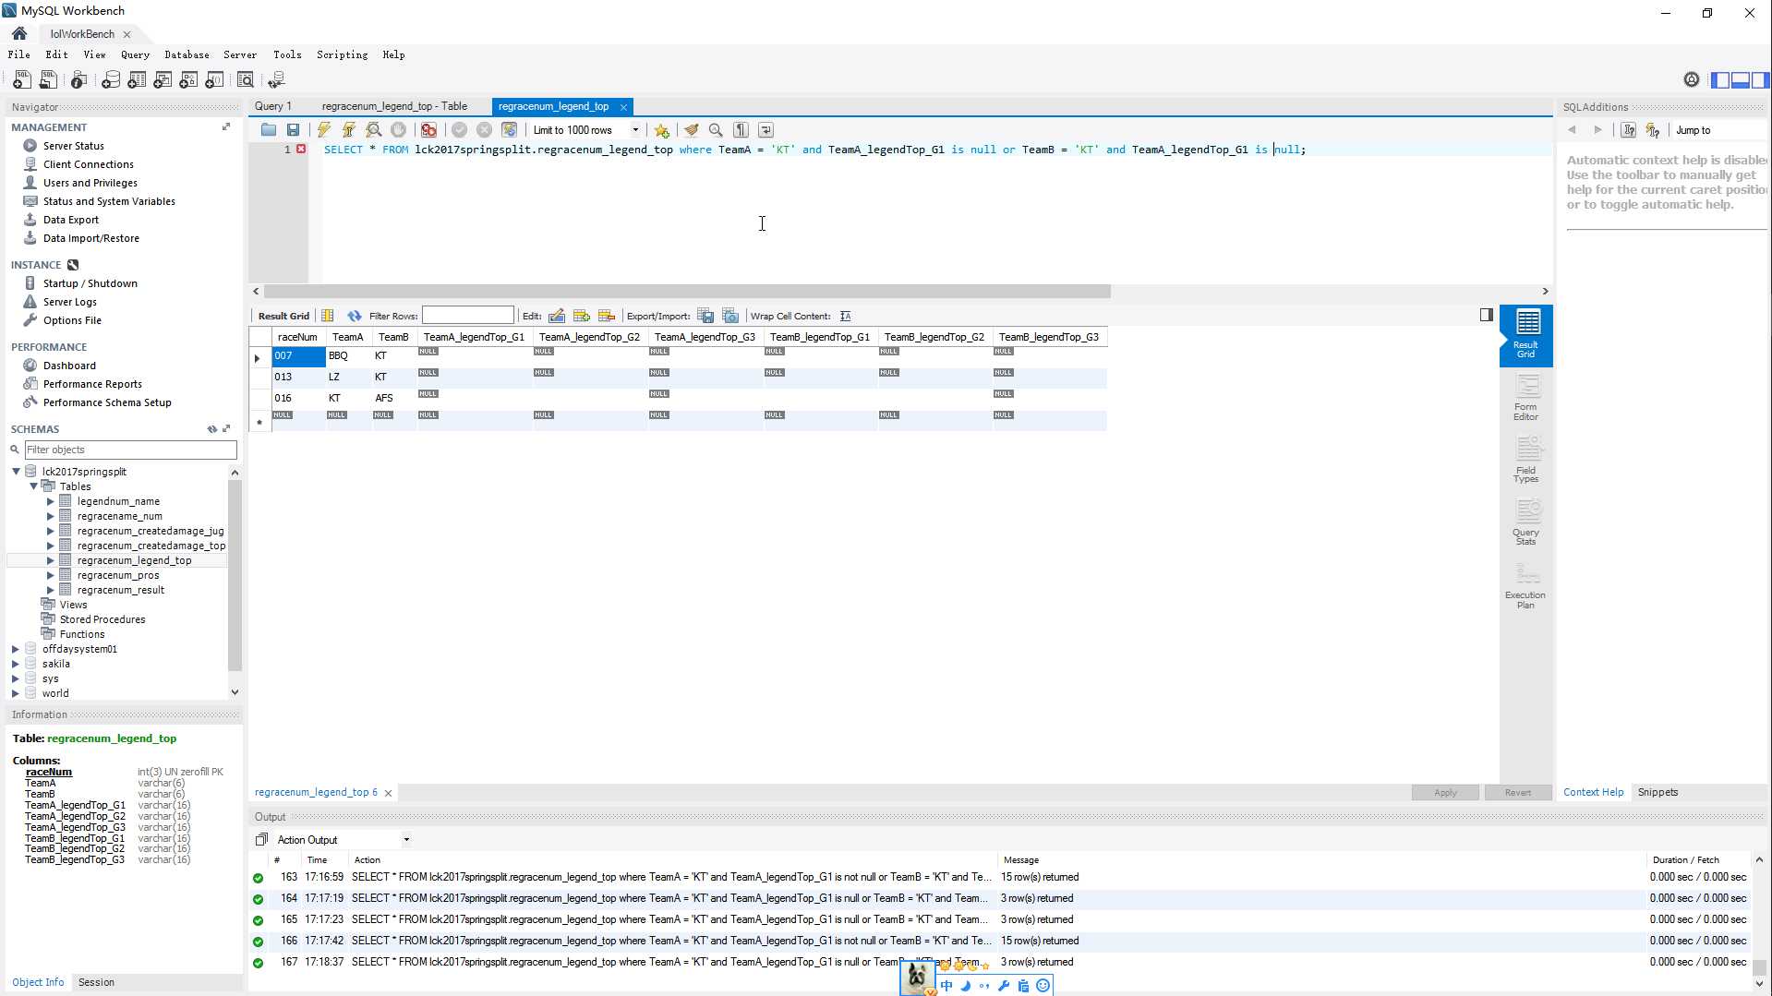Toggle invisible characters display
1772x996 pixels.
click(741, 130)
